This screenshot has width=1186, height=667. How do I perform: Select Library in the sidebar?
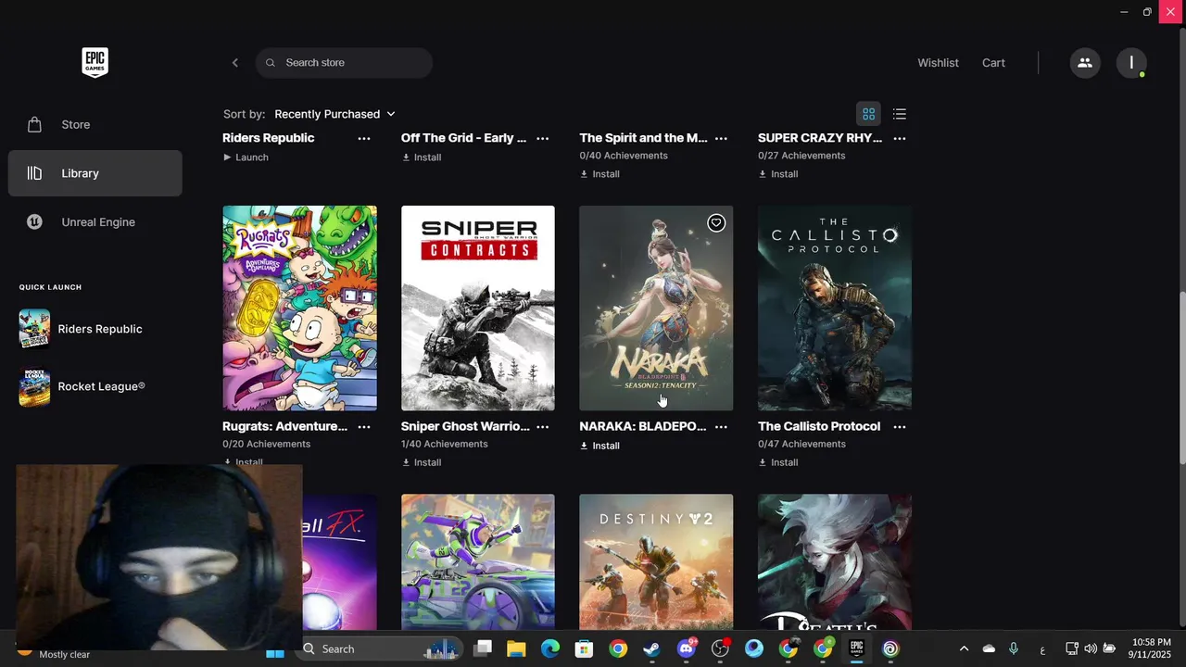pyautogui.click(x=95, y=173)
